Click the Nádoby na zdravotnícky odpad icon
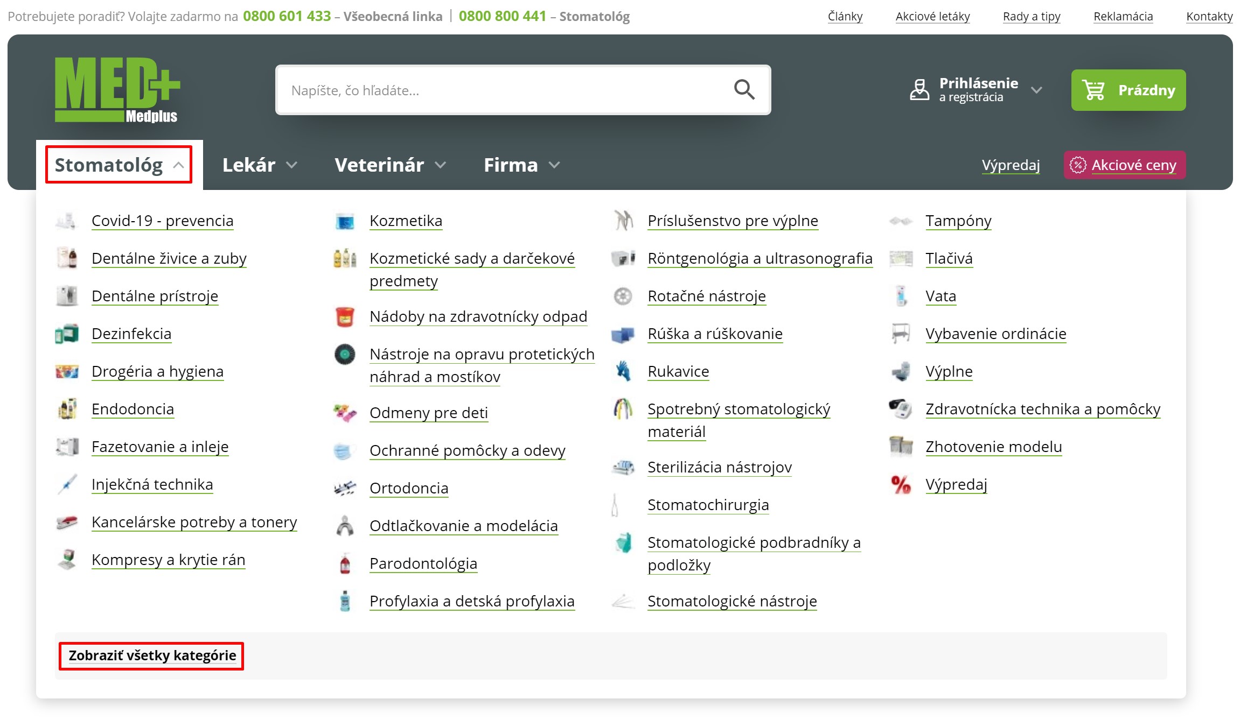 point(345,316)
